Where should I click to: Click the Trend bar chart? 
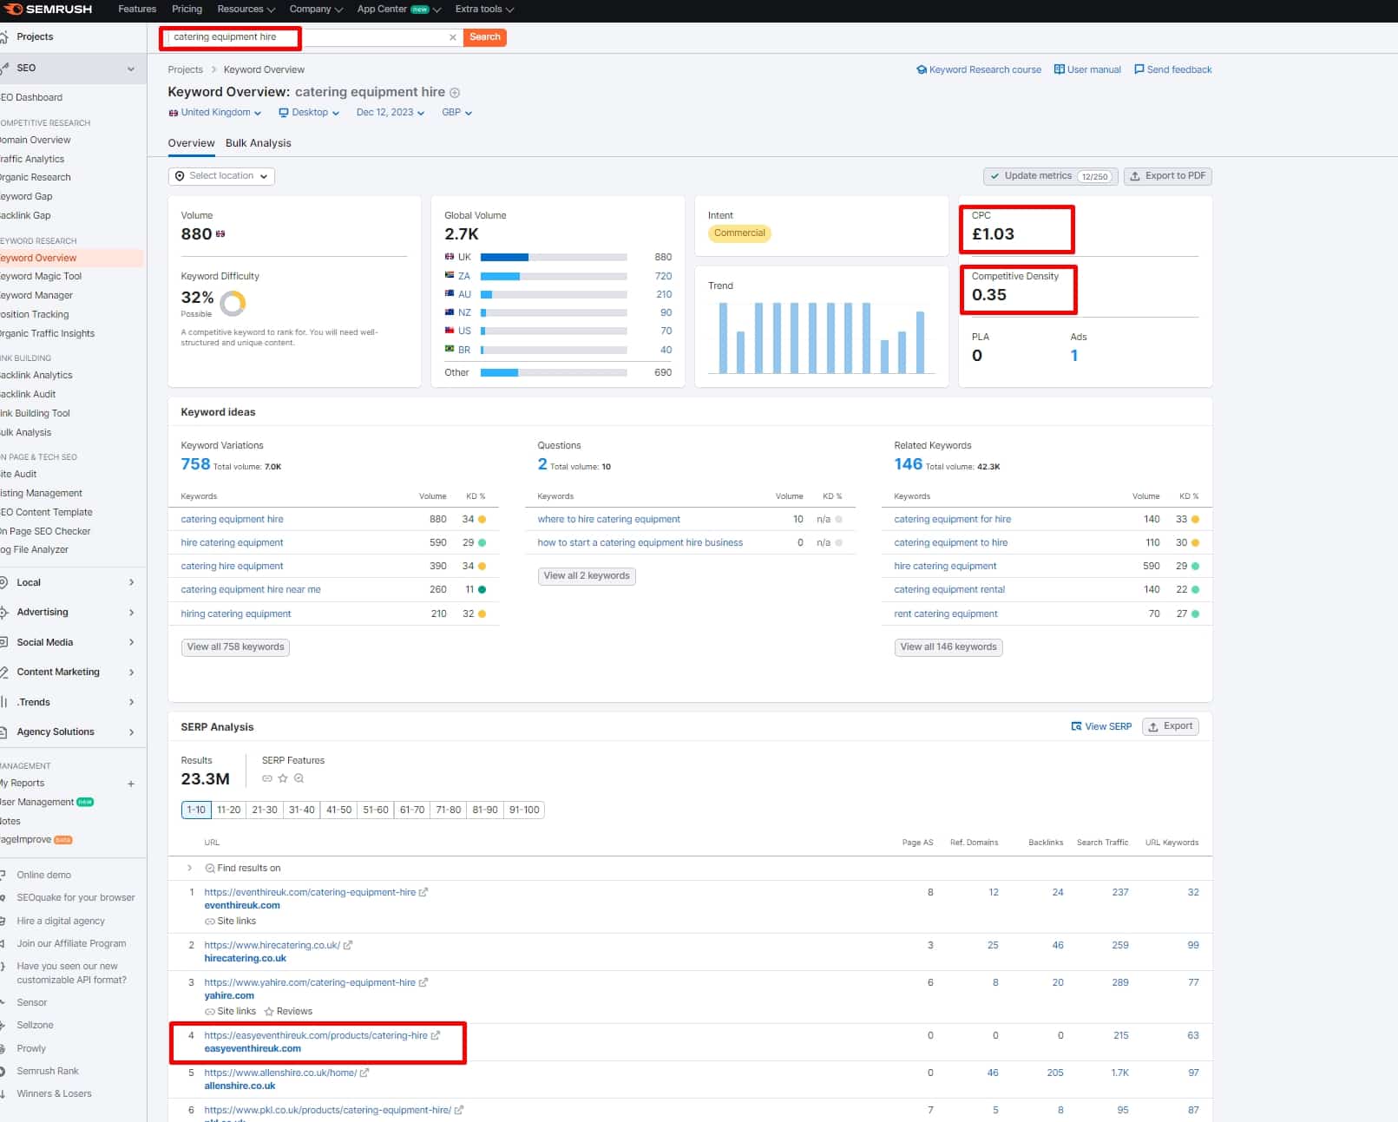[821, 338]
